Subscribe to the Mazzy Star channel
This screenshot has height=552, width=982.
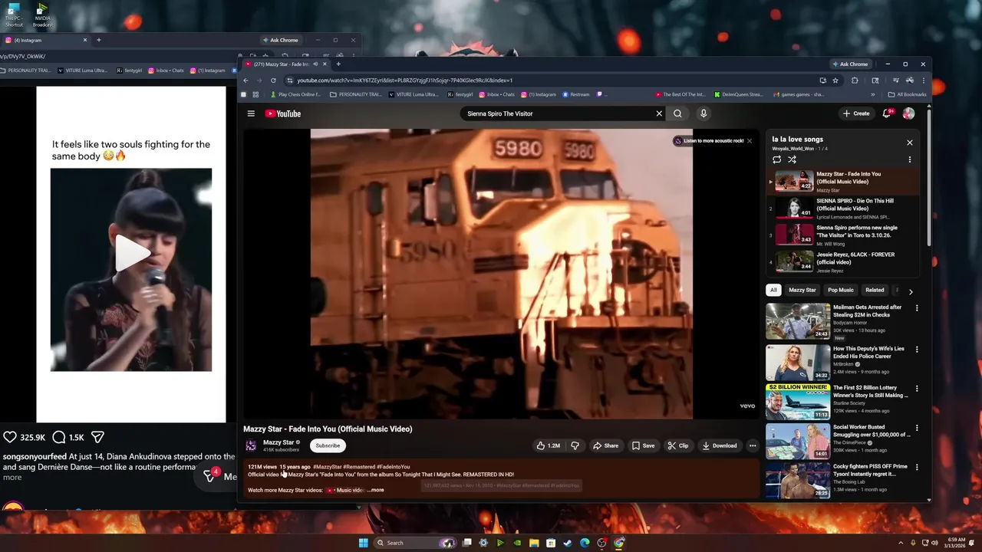[328, 445]
